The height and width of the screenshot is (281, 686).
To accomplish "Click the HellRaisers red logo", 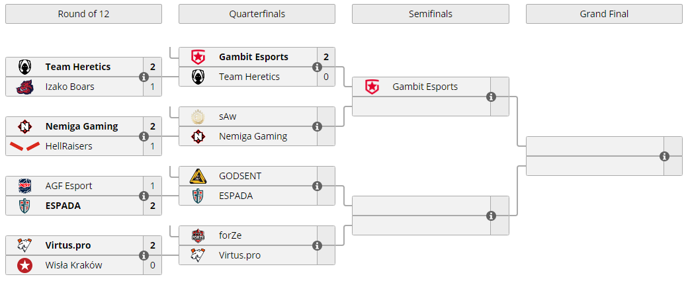I will coord(24,146).
